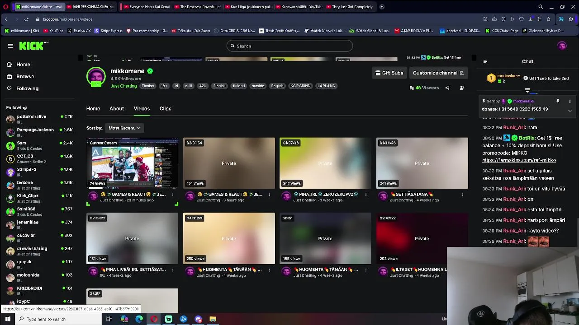Open the Current Stream video thumbnail
This screenshot has width=579, height=325.
(x=132, y=163)
